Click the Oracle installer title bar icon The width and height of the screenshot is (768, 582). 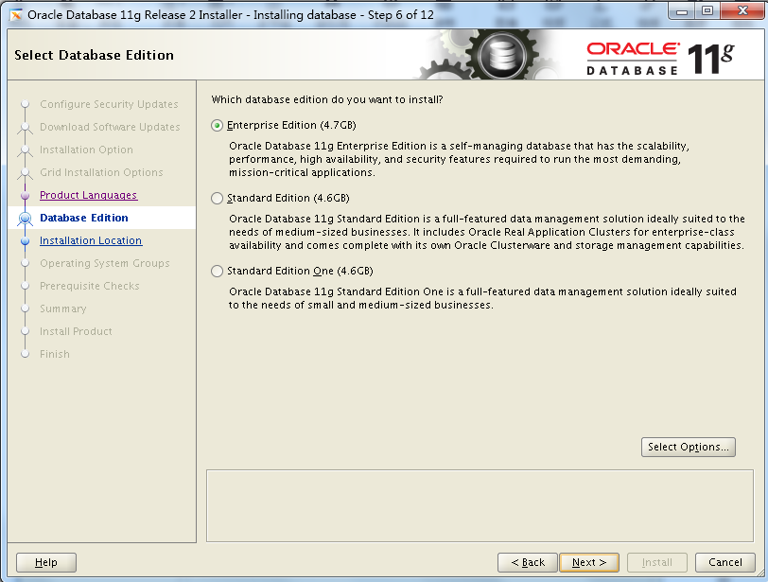click(x=16, y=15)
